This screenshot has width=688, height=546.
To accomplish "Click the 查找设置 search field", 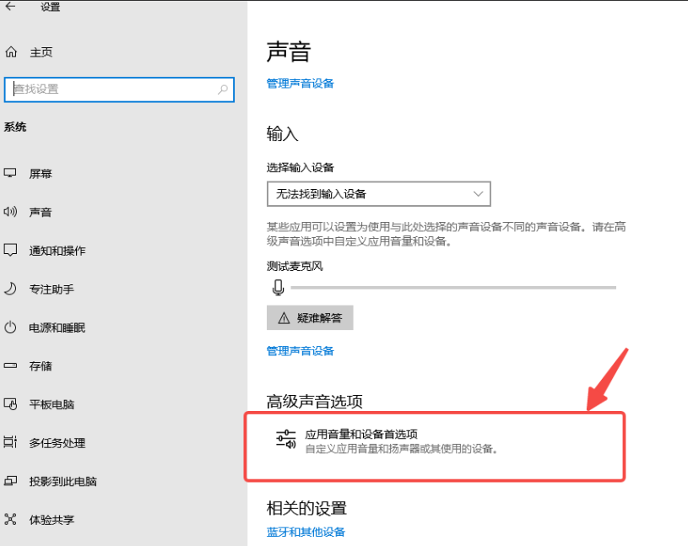I will coord(118,89).
